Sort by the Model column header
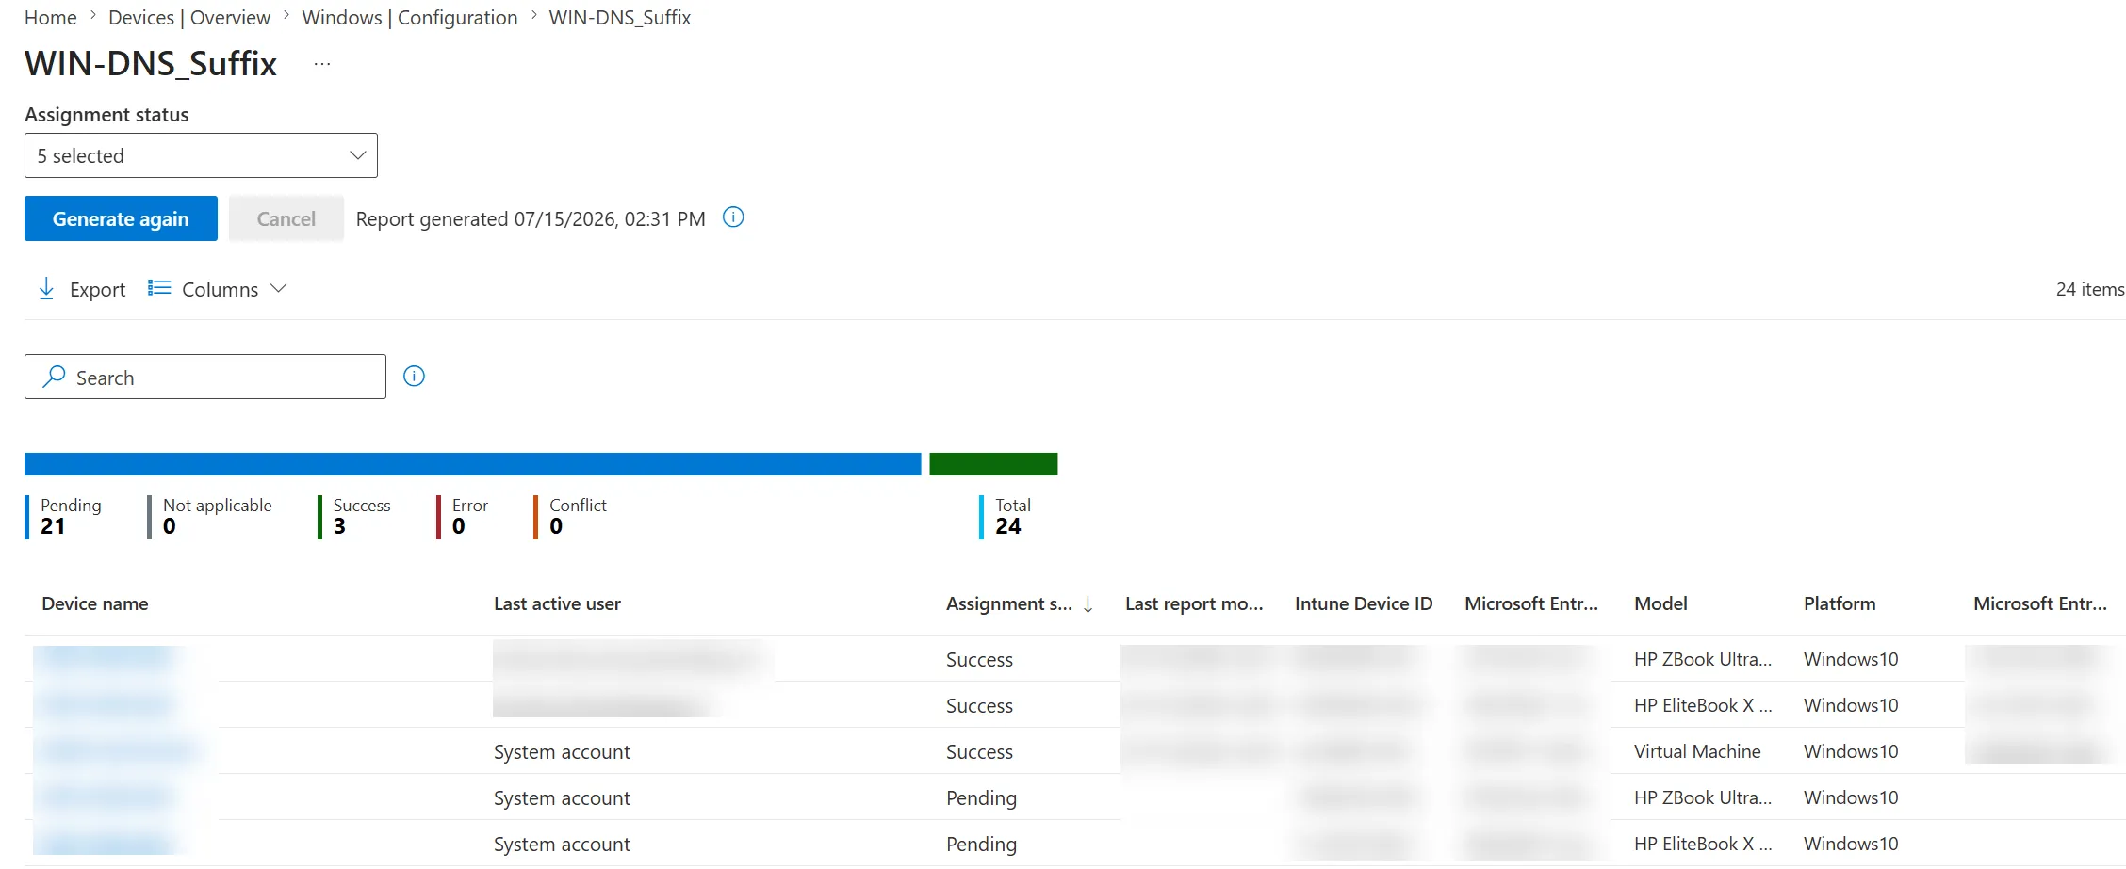2126x869 pixels. click(x=1660, y=603)
